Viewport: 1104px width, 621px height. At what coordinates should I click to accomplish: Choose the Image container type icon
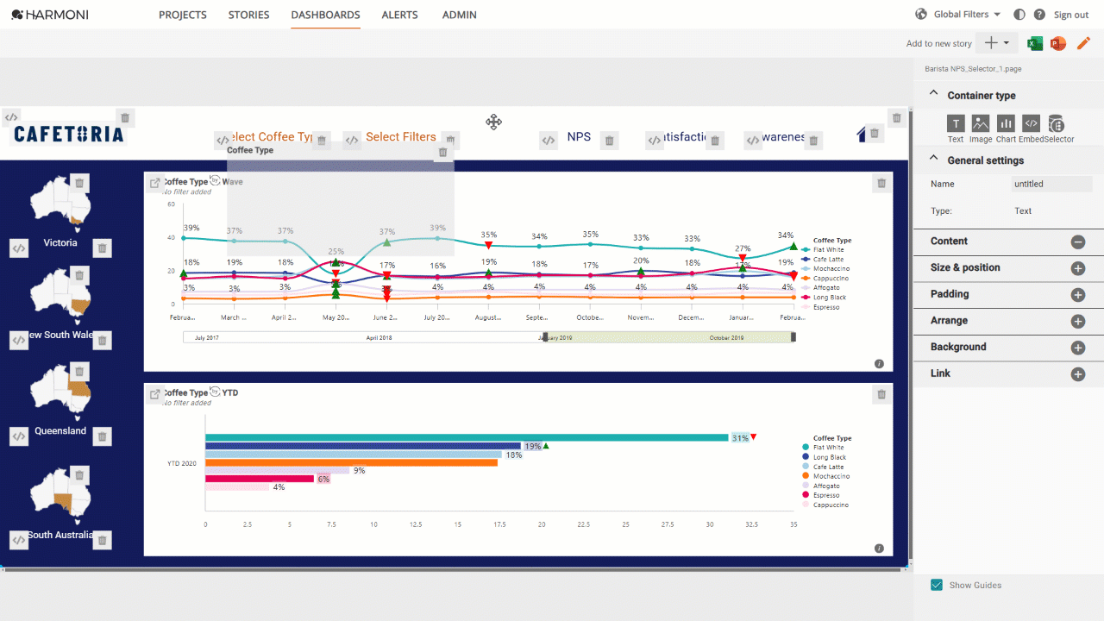[x=981, y=123]
